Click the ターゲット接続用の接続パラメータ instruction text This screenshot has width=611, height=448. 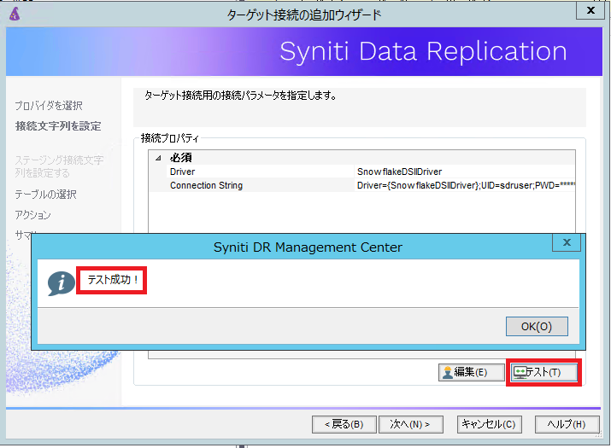[240, 96]
